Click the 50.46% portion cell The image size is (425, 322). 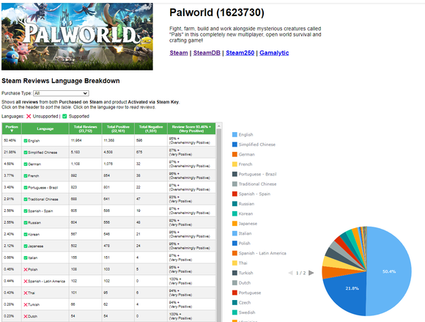[12, 141]
